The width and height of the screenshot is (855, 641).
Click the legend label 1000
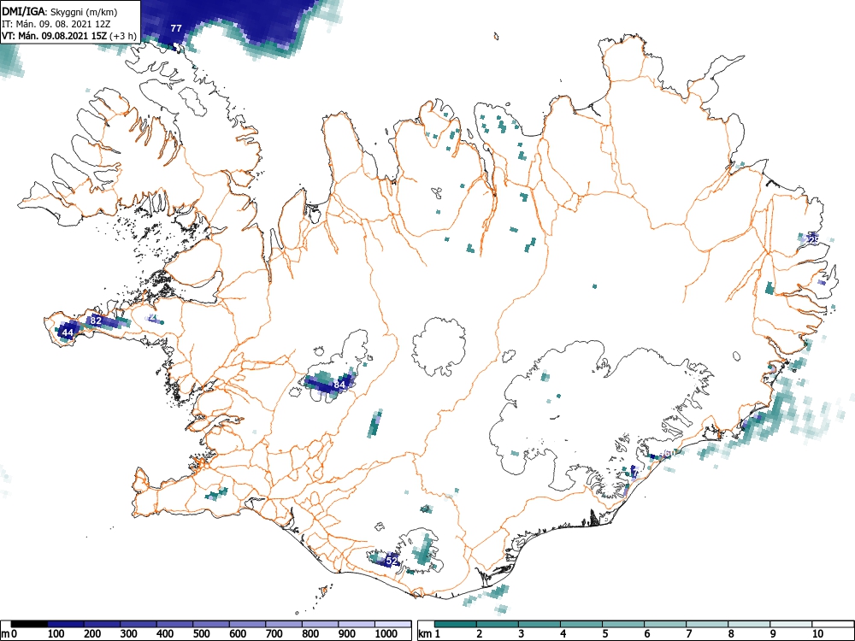tap(386, 633)
